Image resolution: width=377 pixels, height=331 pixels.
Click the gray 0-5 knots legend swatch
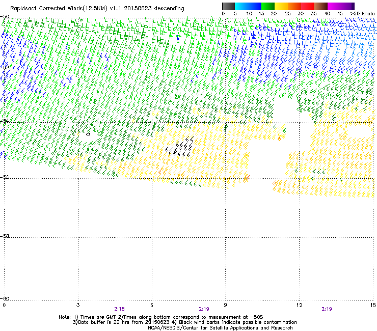pos(228,6)
